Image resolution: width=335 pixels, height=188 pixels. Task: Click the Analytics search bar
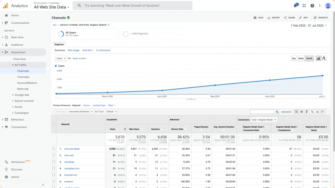(x=132, y=6)
